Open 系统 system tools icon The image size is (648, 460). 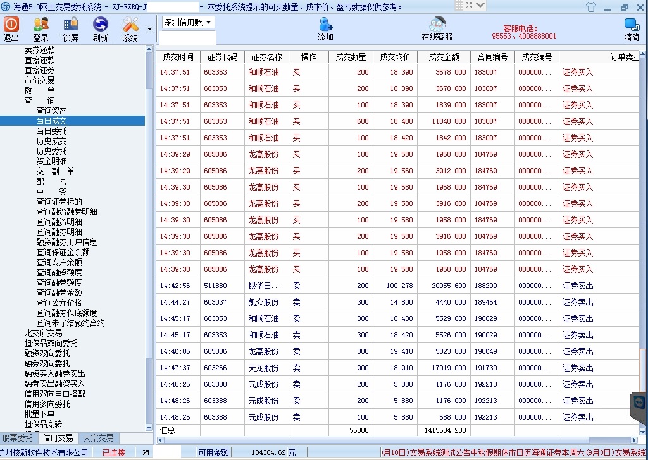(130, 28)
